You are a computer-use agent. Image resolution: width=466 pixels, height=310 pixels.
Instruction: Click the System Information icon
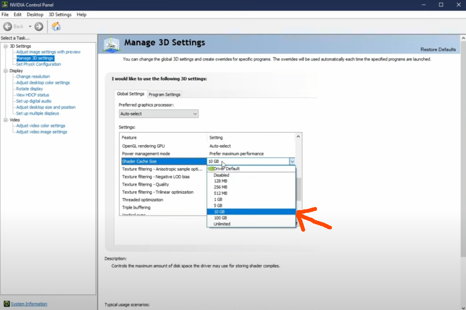pyautogui.click(x=6, y=304)
